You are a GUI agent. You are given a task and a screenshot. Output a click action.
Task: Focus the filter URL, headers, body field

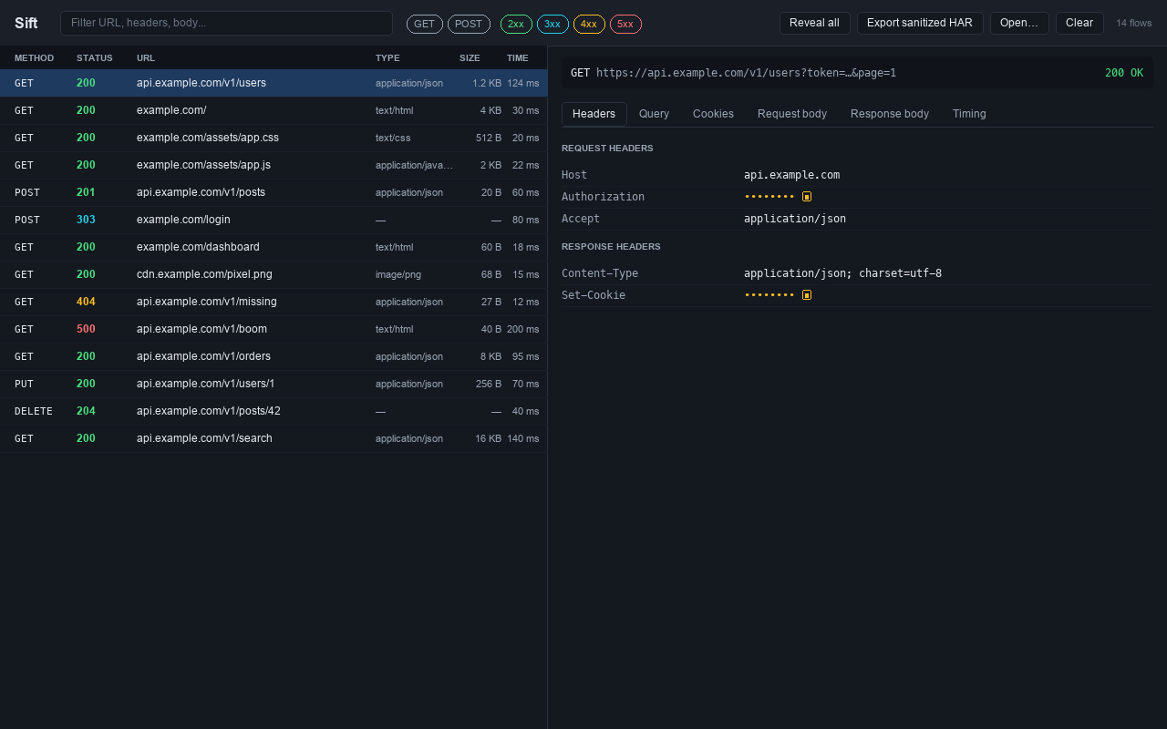[226, 23]
